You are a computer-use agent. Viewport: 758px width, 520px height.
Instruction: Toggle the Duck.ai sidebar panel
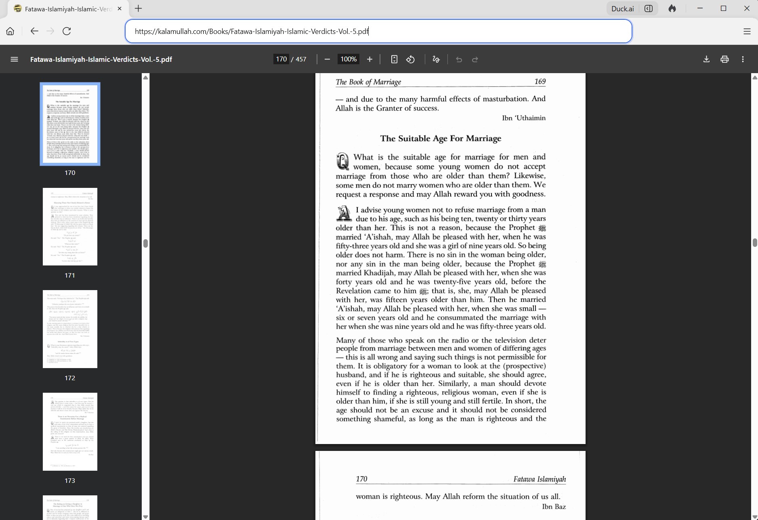pos(649,8)
